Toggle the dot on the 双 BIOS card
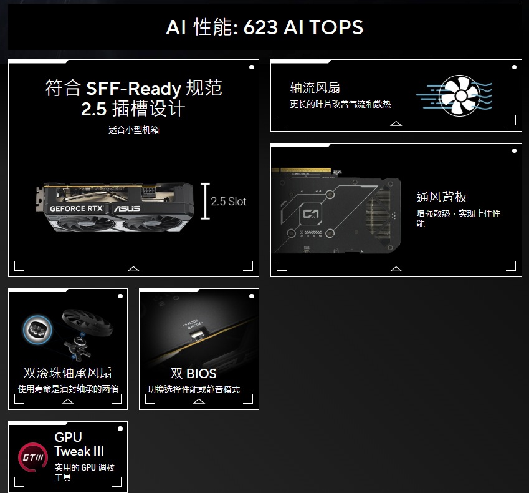 tap(251, 296)
